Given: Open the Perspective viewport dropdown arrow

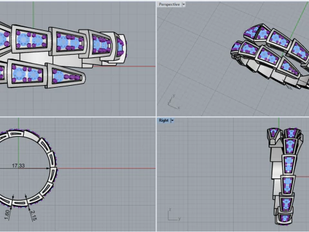Looking at the screenshot, I should tap(183, 5).
